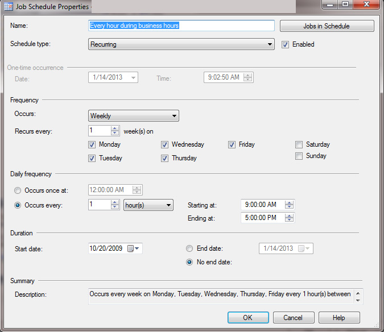This screenshot has width=384, height=332.
Task: Check the Saturday checkbox
Action: [299, 144]
